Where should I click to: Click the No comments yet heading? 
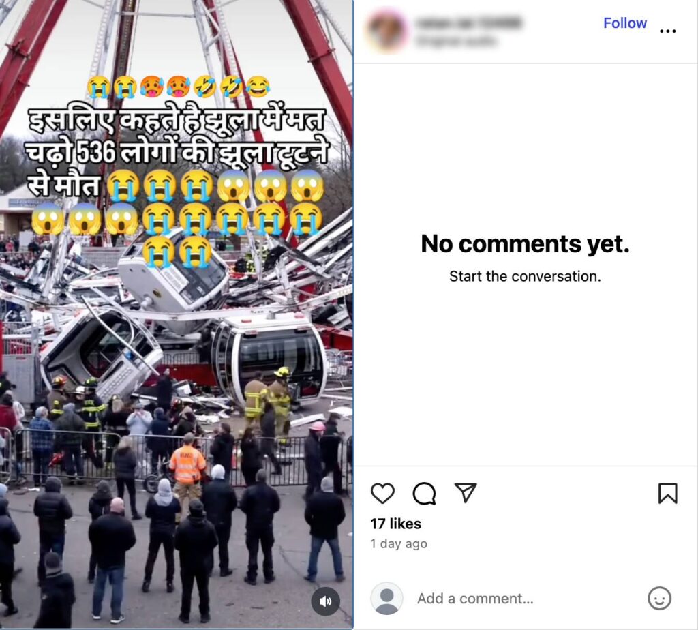point(525,244)
